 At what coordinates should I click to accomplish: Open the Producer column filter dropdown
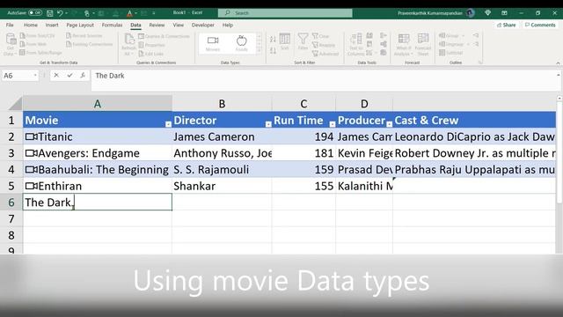(x=389, y=124)
